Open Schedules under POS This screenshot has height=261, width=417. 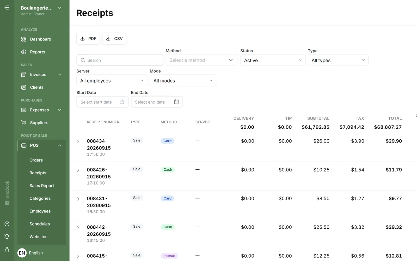[x=40, y=224]
